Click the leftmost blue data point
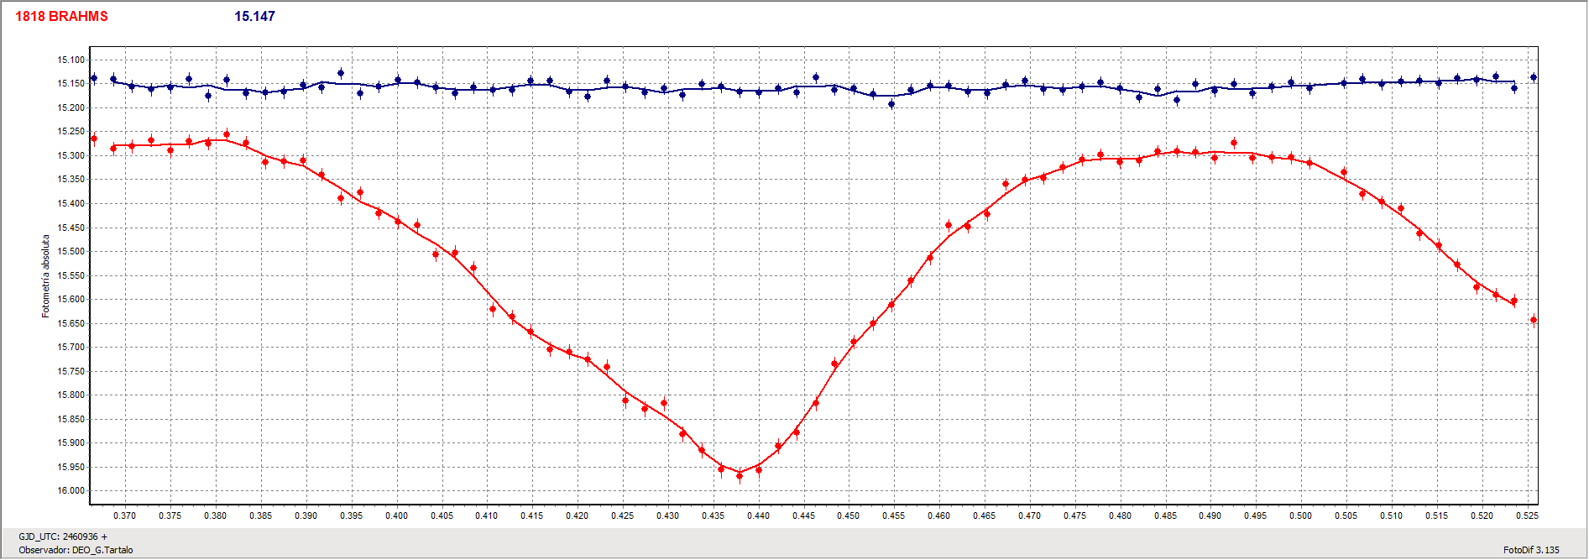This screenshot has width=1589, height=560. pos(94,78)
